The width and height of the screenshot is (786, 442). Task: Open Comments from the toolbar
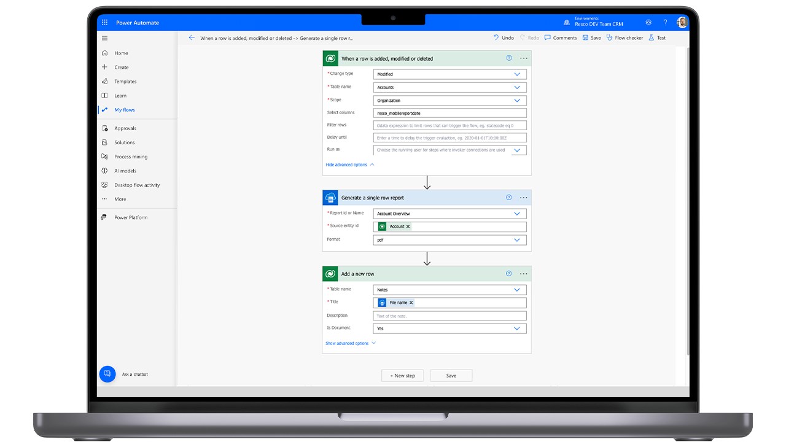point(561,38)
